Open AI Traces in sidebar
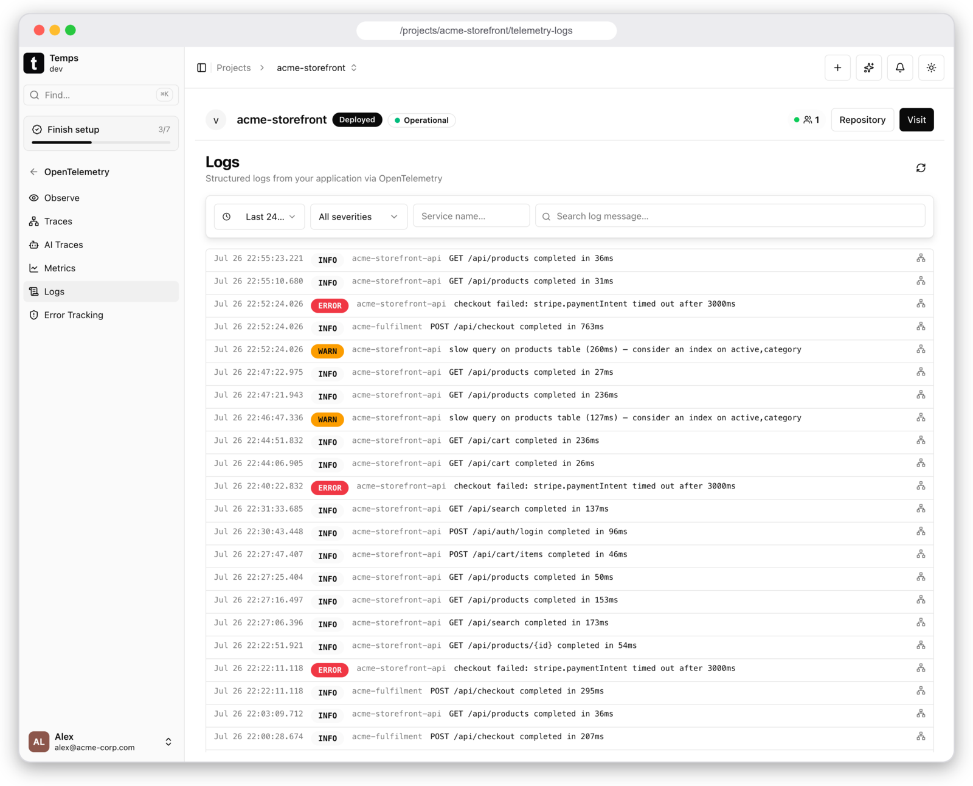 point(101,245)
